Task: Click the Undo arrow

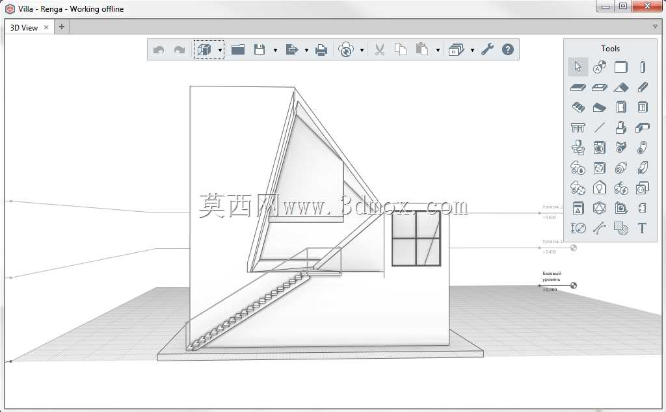Action: click(x=159, y=50)
